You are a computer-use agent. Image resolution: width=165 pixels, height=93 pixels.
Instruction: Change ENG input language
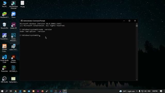click(x=149, y=91)
